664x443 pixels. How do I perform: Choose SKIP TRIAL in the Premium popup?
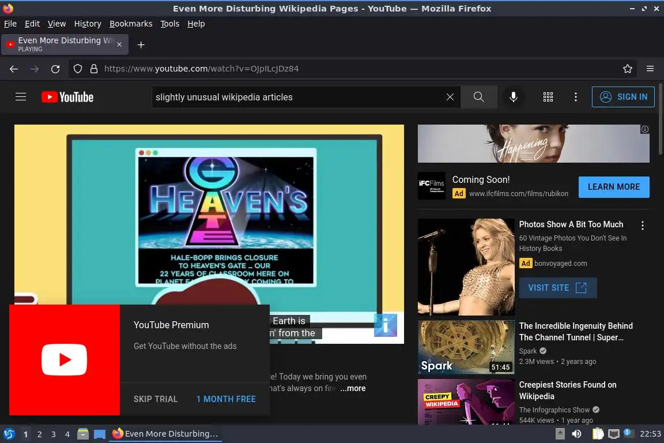click(x=156, y=399)
